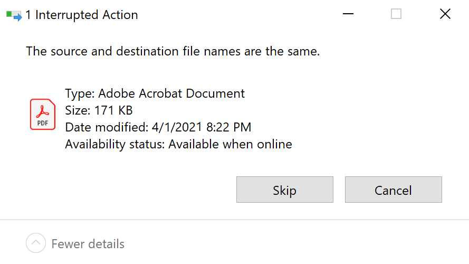Click the "Date modified:" label
This screenshot has height=264, width=469.
click(x=106, y=127)
